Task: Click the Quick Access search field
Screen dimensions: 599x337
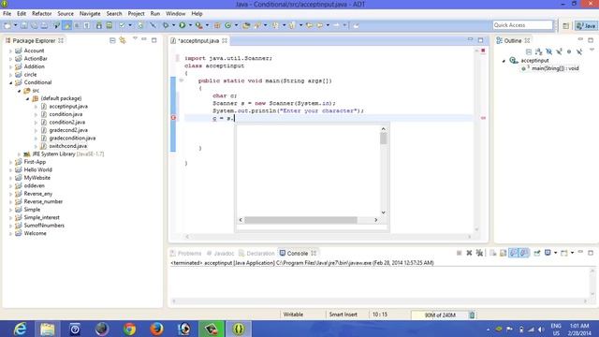Action: click(x=522, y=25)
